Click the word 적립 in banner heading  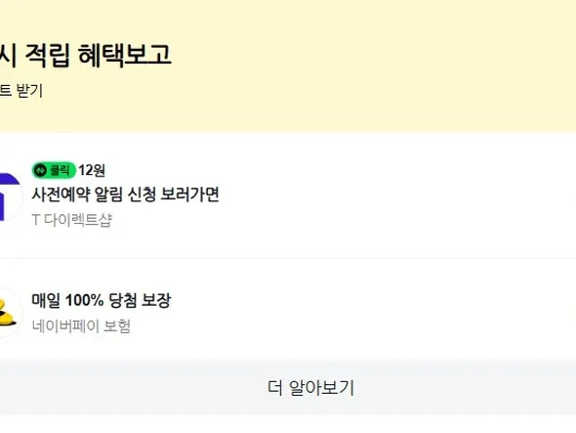(x=47, y=55)
